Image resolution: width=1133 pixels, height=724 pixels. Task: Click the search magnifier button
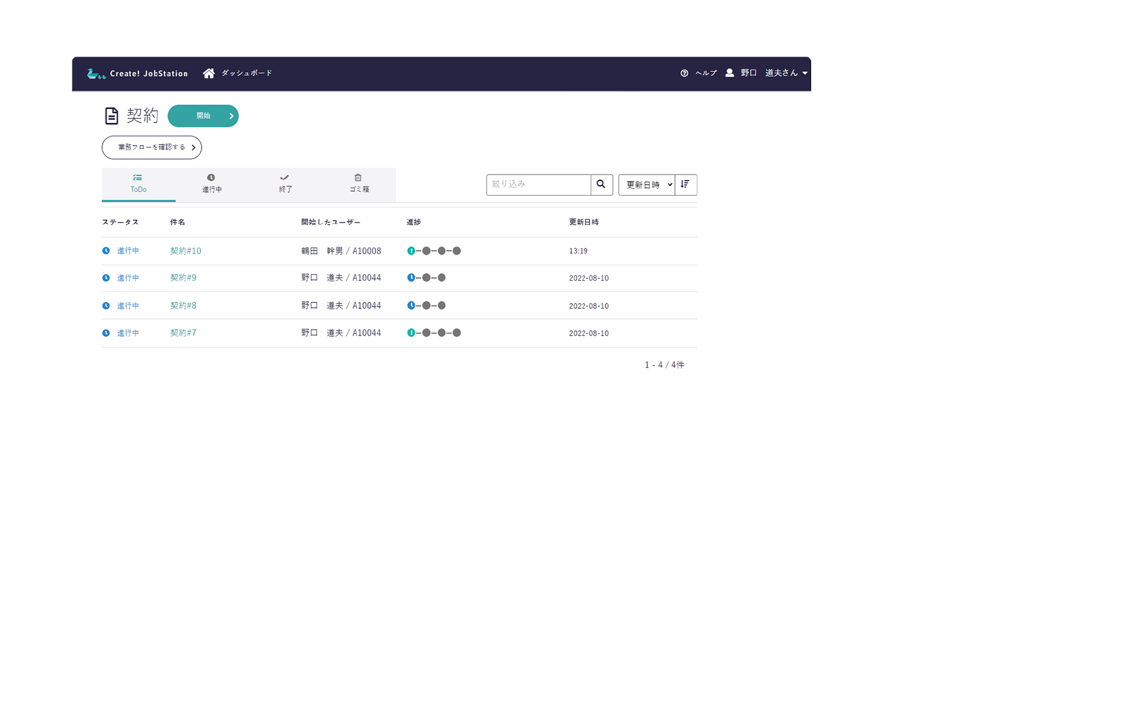coord(601,185)
